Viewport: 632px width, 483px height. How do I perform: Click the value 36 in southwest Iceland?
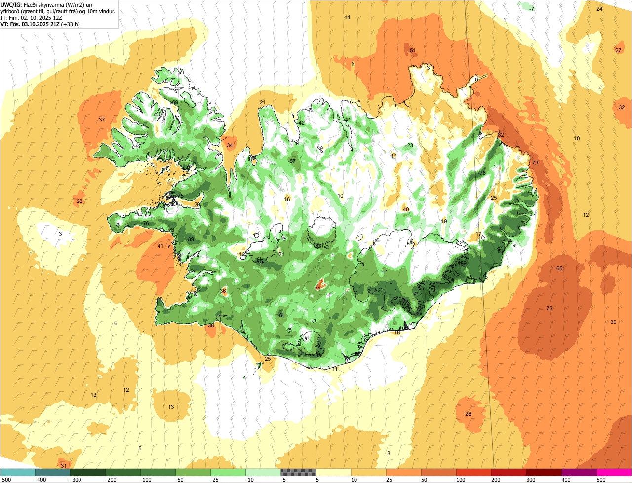223,291
